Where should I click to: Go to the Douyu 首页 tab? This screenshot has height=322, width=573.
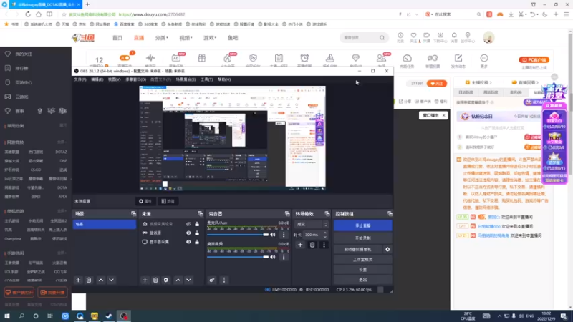[x=117, y=38]
